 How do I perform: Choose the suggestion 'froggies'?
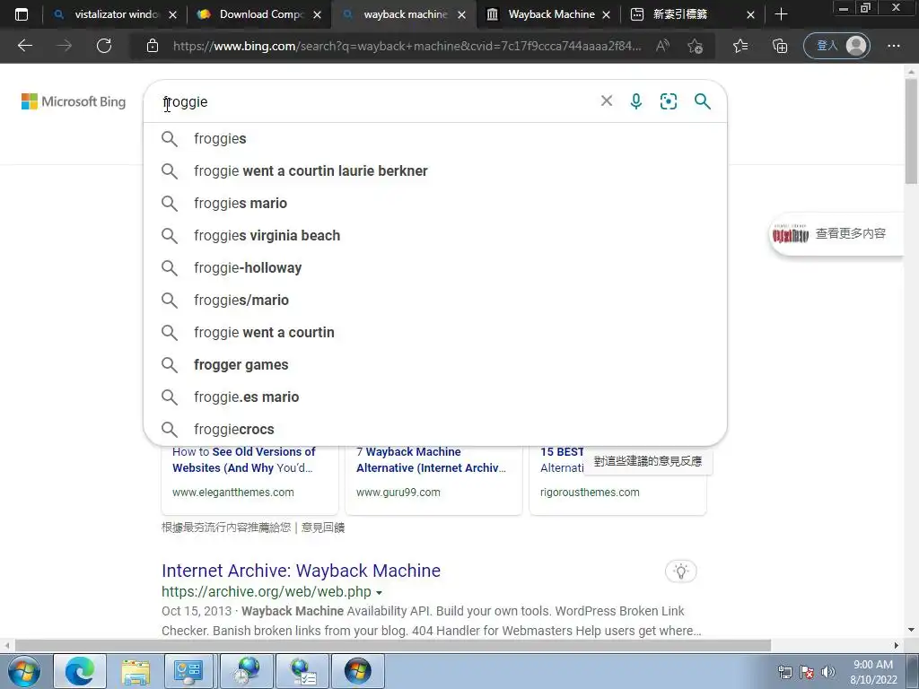point(435,139)
